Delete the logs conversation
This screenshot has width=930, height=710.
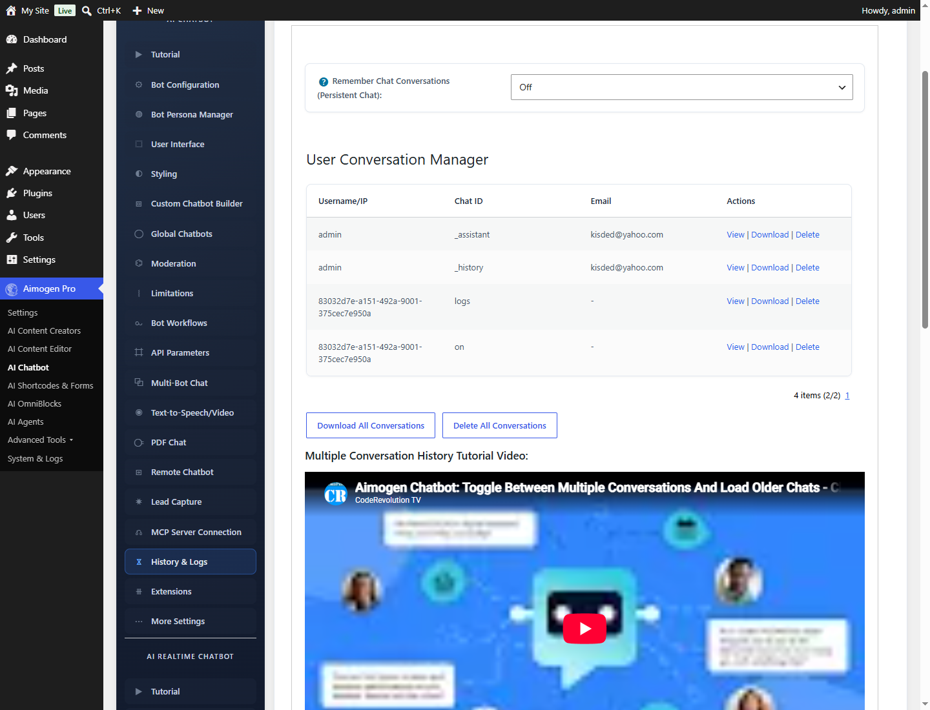click(x=807, y=301)
